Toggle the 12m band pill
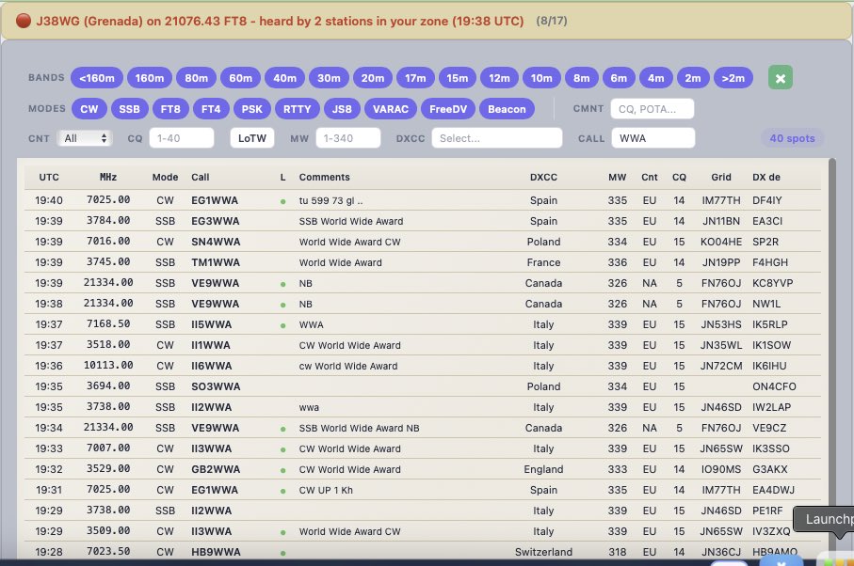The width and height of the screenshot is (854, 566). tap(499, 78)
